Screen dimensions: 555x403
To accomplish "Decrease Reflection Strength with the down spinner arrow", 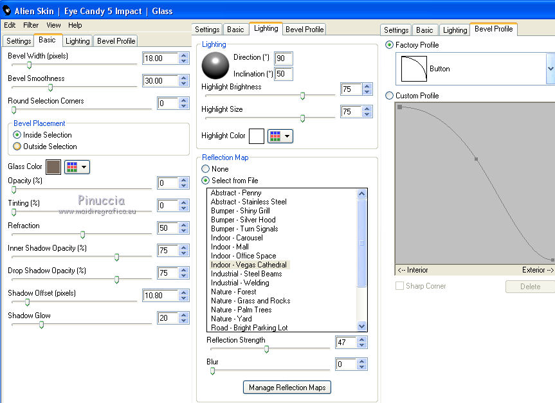I will (x=361, y=345).
